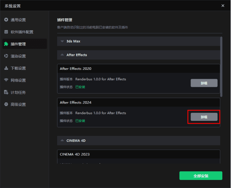Image resolution: width=231 pixels, height=188 pixels.
Task: Open the 通用设置 settings page
Action: tap(18, 20)
